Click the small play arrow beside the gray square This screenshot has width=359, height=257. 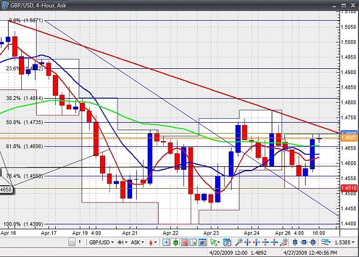[x=80, y=242]
